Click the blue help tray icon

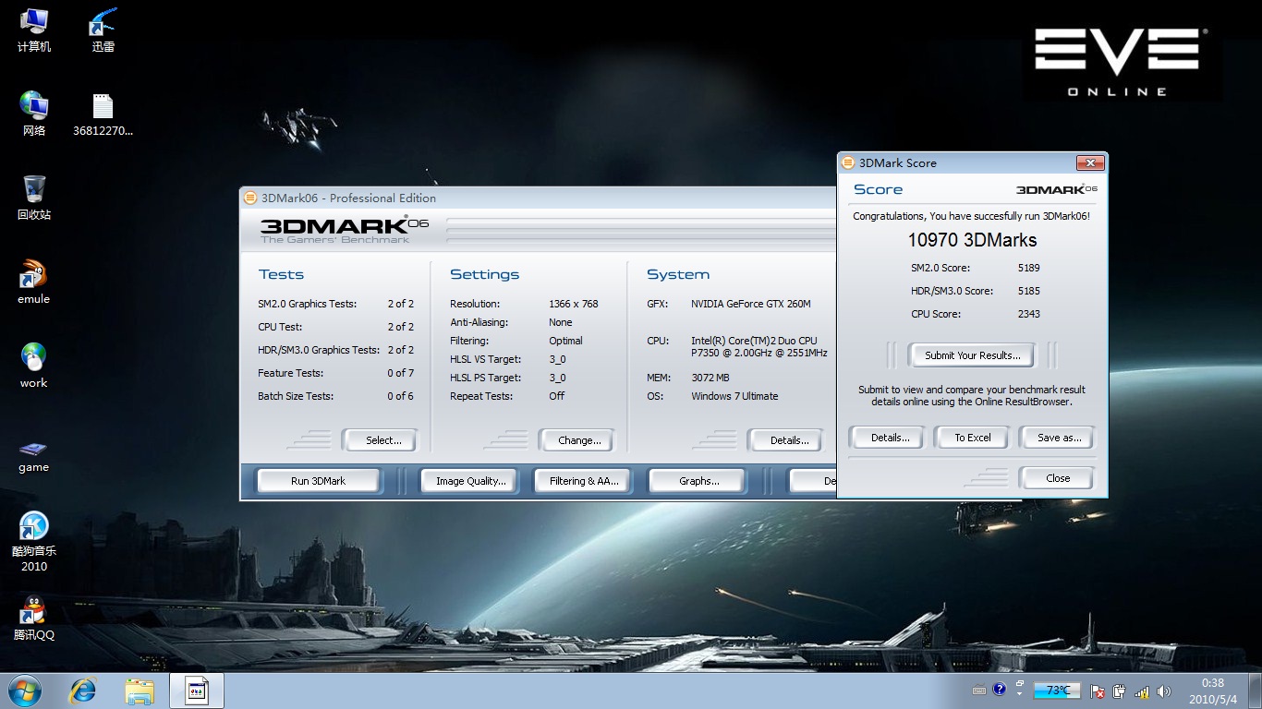point(999,689)
